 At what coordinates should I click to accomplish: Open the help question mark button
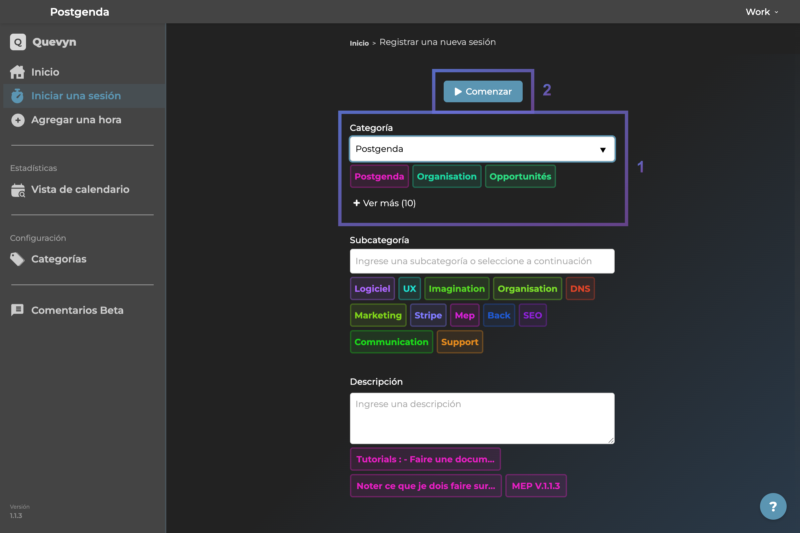point(773,506)
